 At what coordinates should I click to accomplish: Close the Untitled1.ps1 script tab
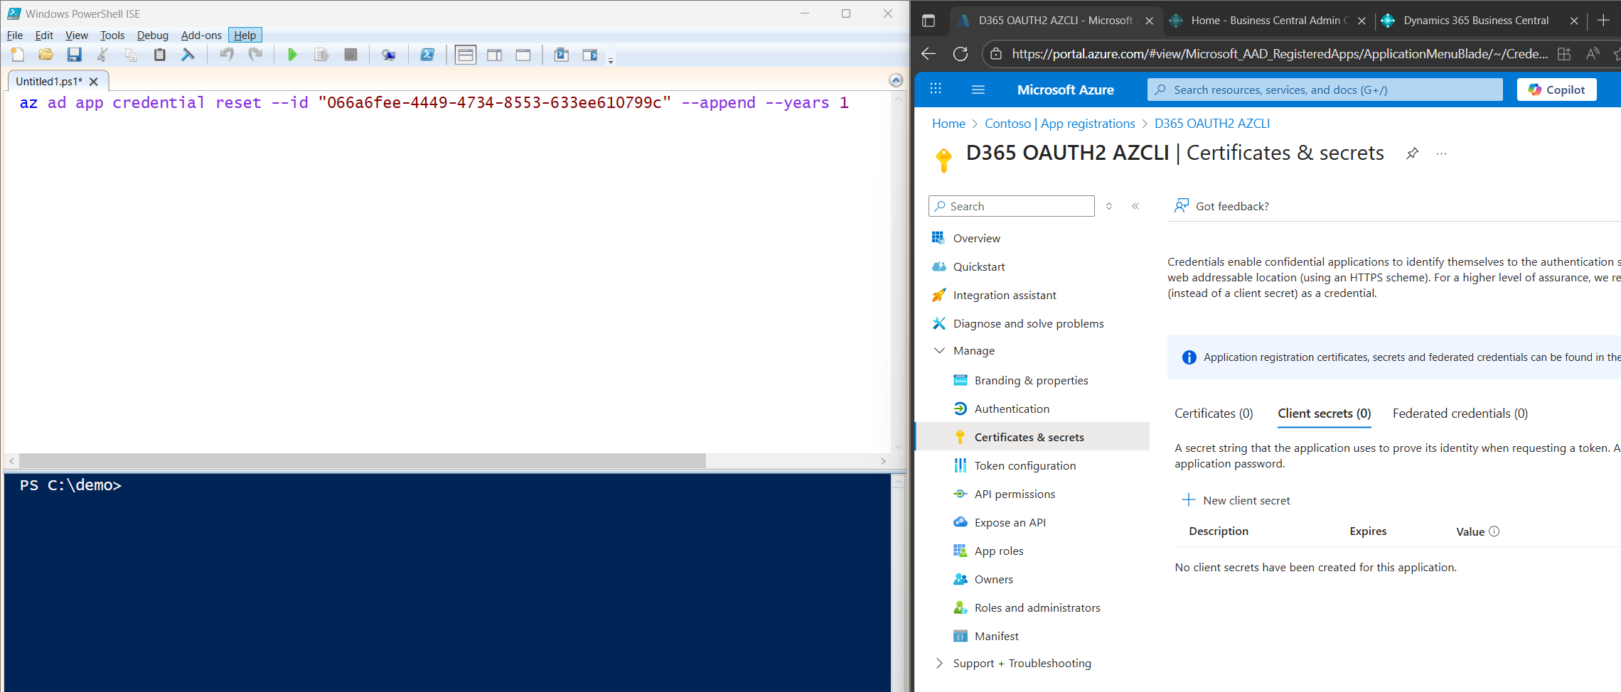[94, 82]
